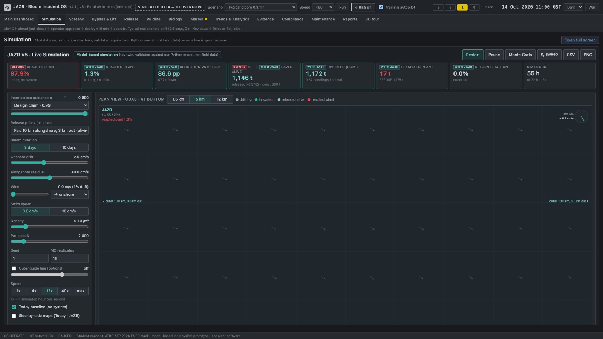The width and height of the screenshot is (603, 339).
Task: Open the wind direction onshore dropdown
Action: (x=69, y=194)
